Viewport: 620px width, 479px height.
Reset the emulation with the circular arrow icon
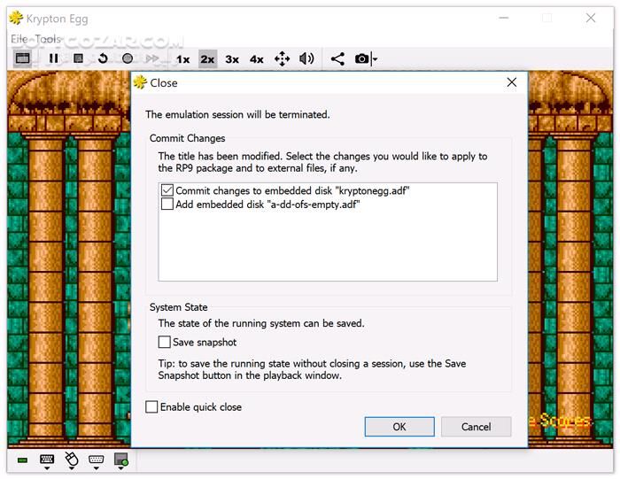(x=103, y=59)
